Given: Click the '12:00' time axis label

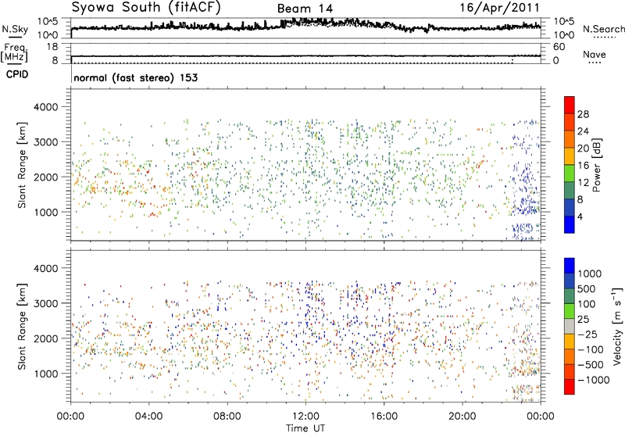Looking at the screenshot, I should pyautogui.click(x=305, y=416).
